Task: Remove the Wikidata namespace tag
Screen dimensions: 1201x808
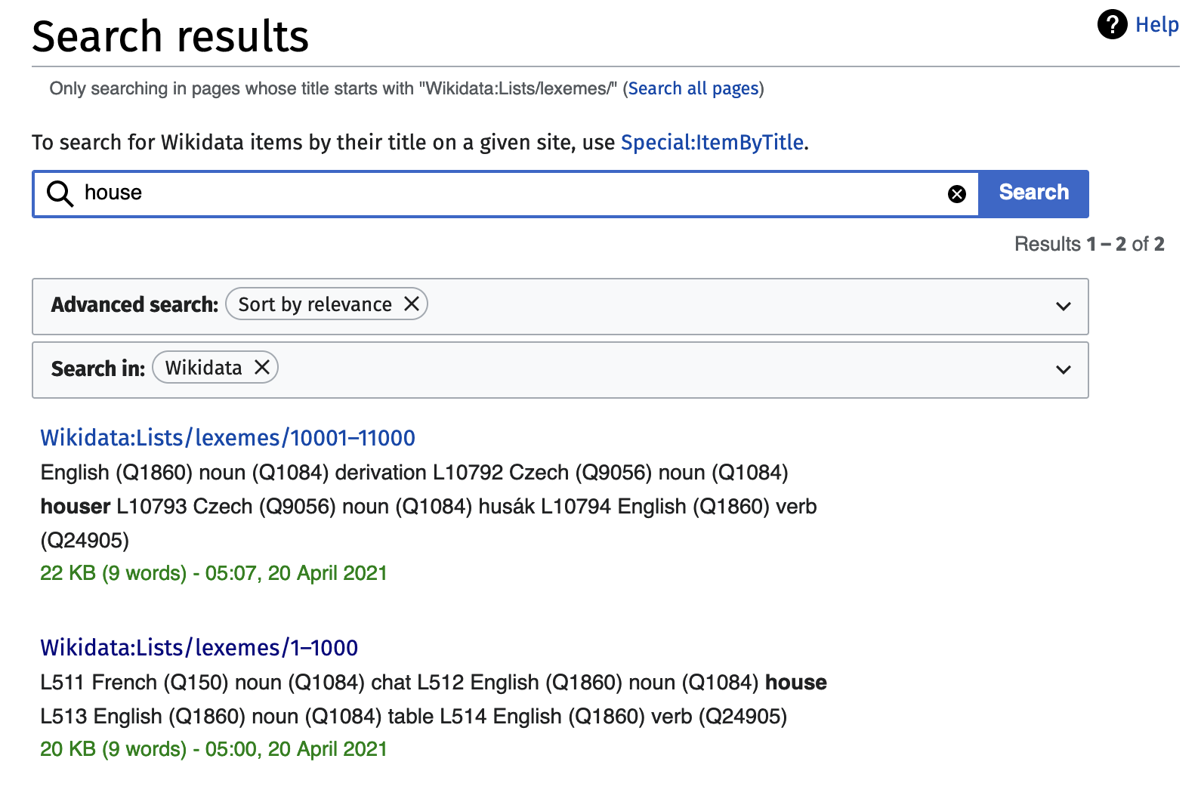Action: (x=262, y=367)
